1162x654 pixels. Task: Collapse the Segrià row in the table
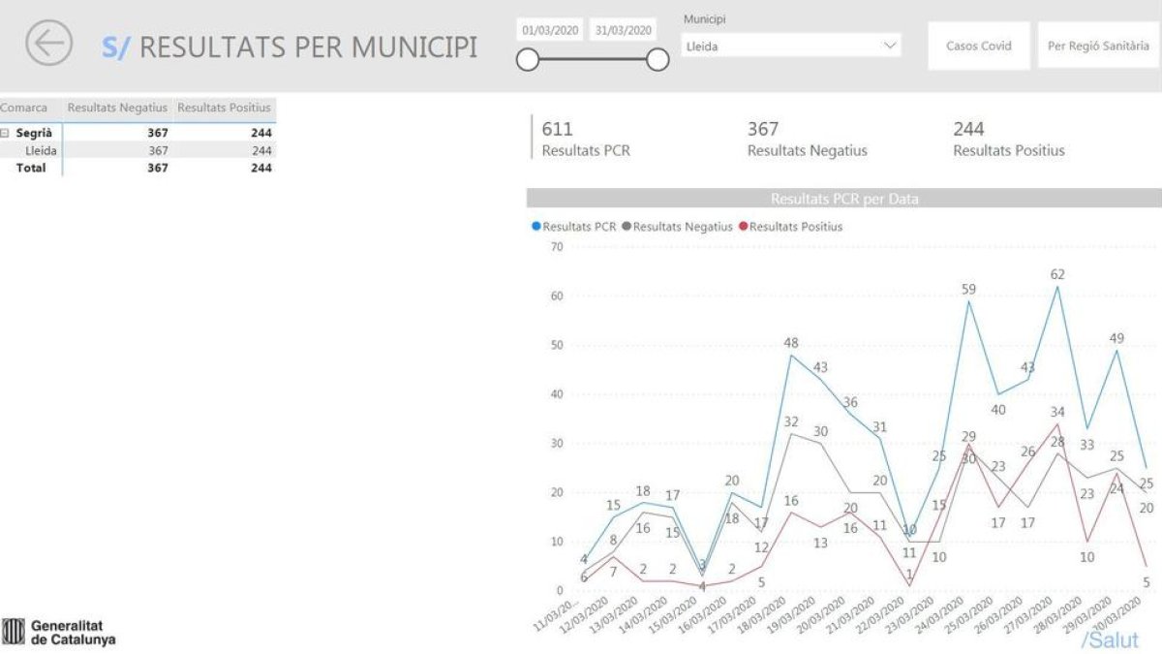[x=6, y=132]
